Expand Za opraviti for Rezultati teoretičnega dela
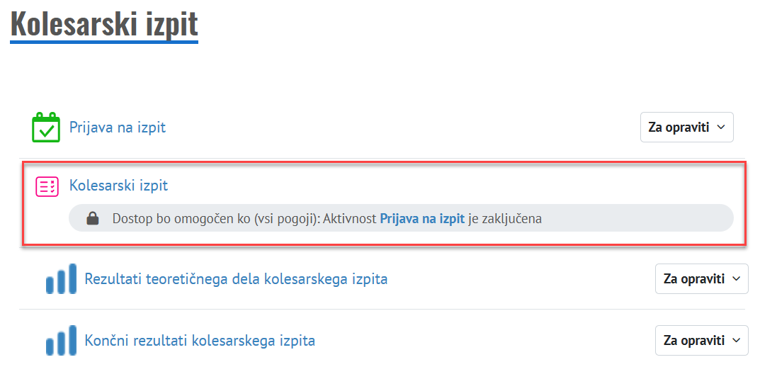 701,279
